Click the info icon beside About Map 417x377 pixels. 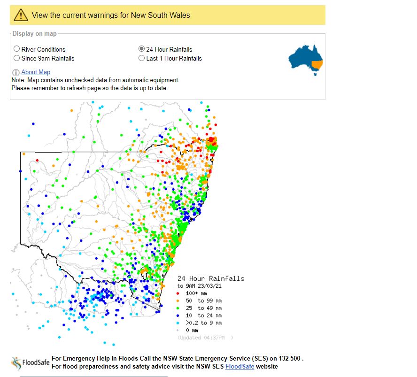(15, 72)
